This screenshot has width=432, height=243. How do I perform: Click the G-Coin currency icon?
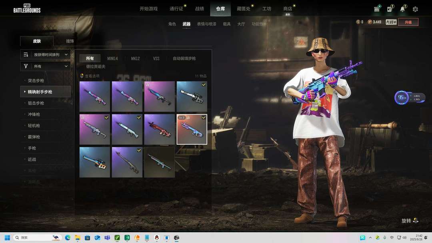point(358,22)
